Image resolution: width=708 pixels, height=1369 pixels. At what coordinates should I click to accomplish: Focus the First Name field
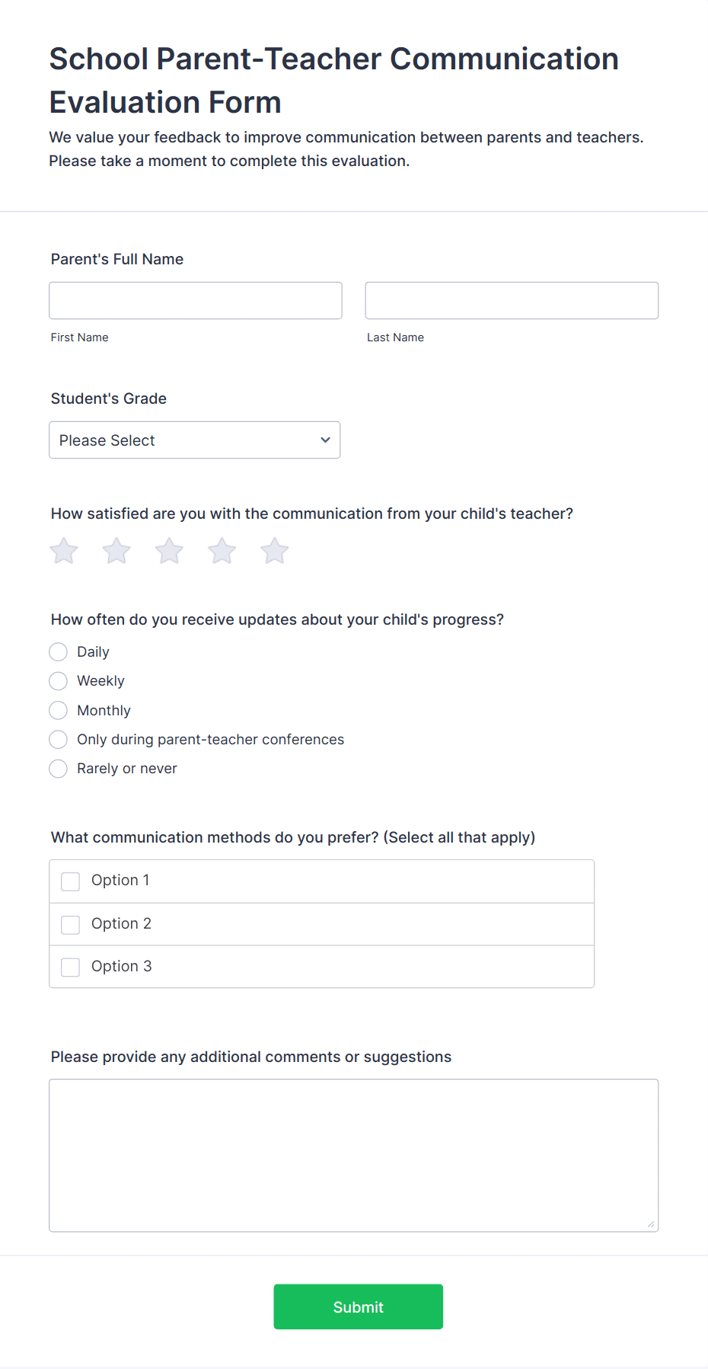(x=196, y=301)
